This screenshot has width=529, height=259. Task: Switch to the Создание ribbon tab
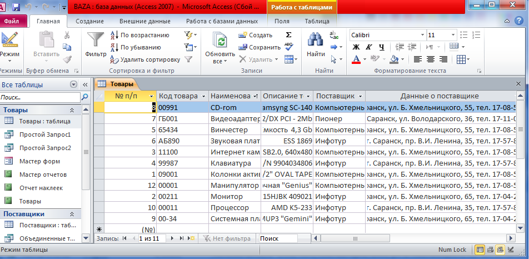point(89,21)
